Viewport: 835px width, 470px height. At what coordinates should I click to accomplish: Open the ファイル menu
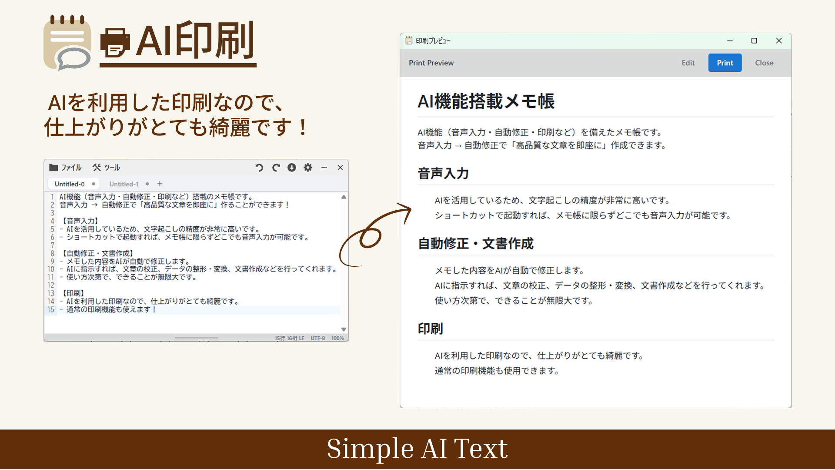(72, 168)
